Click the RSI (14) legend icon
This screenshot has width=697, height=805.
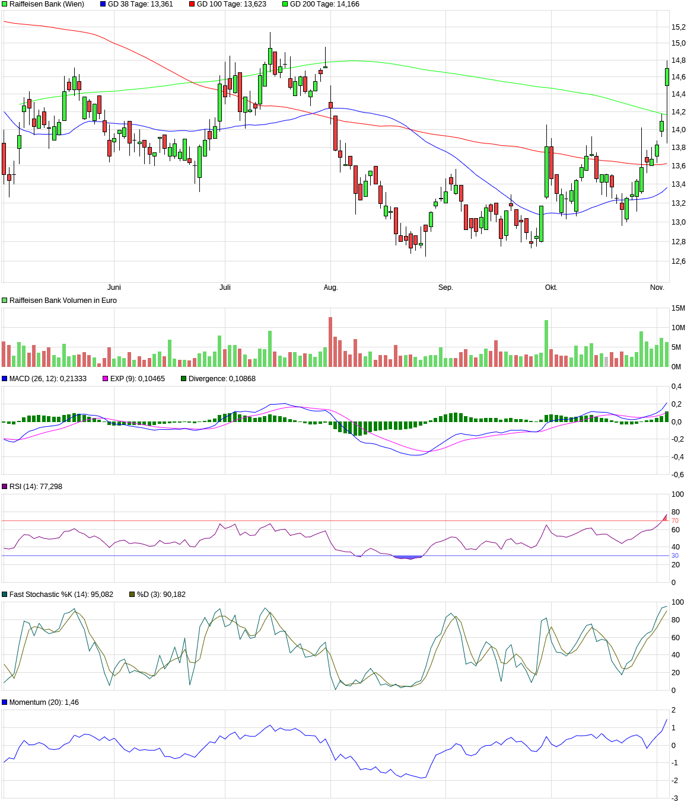[4, 486]
